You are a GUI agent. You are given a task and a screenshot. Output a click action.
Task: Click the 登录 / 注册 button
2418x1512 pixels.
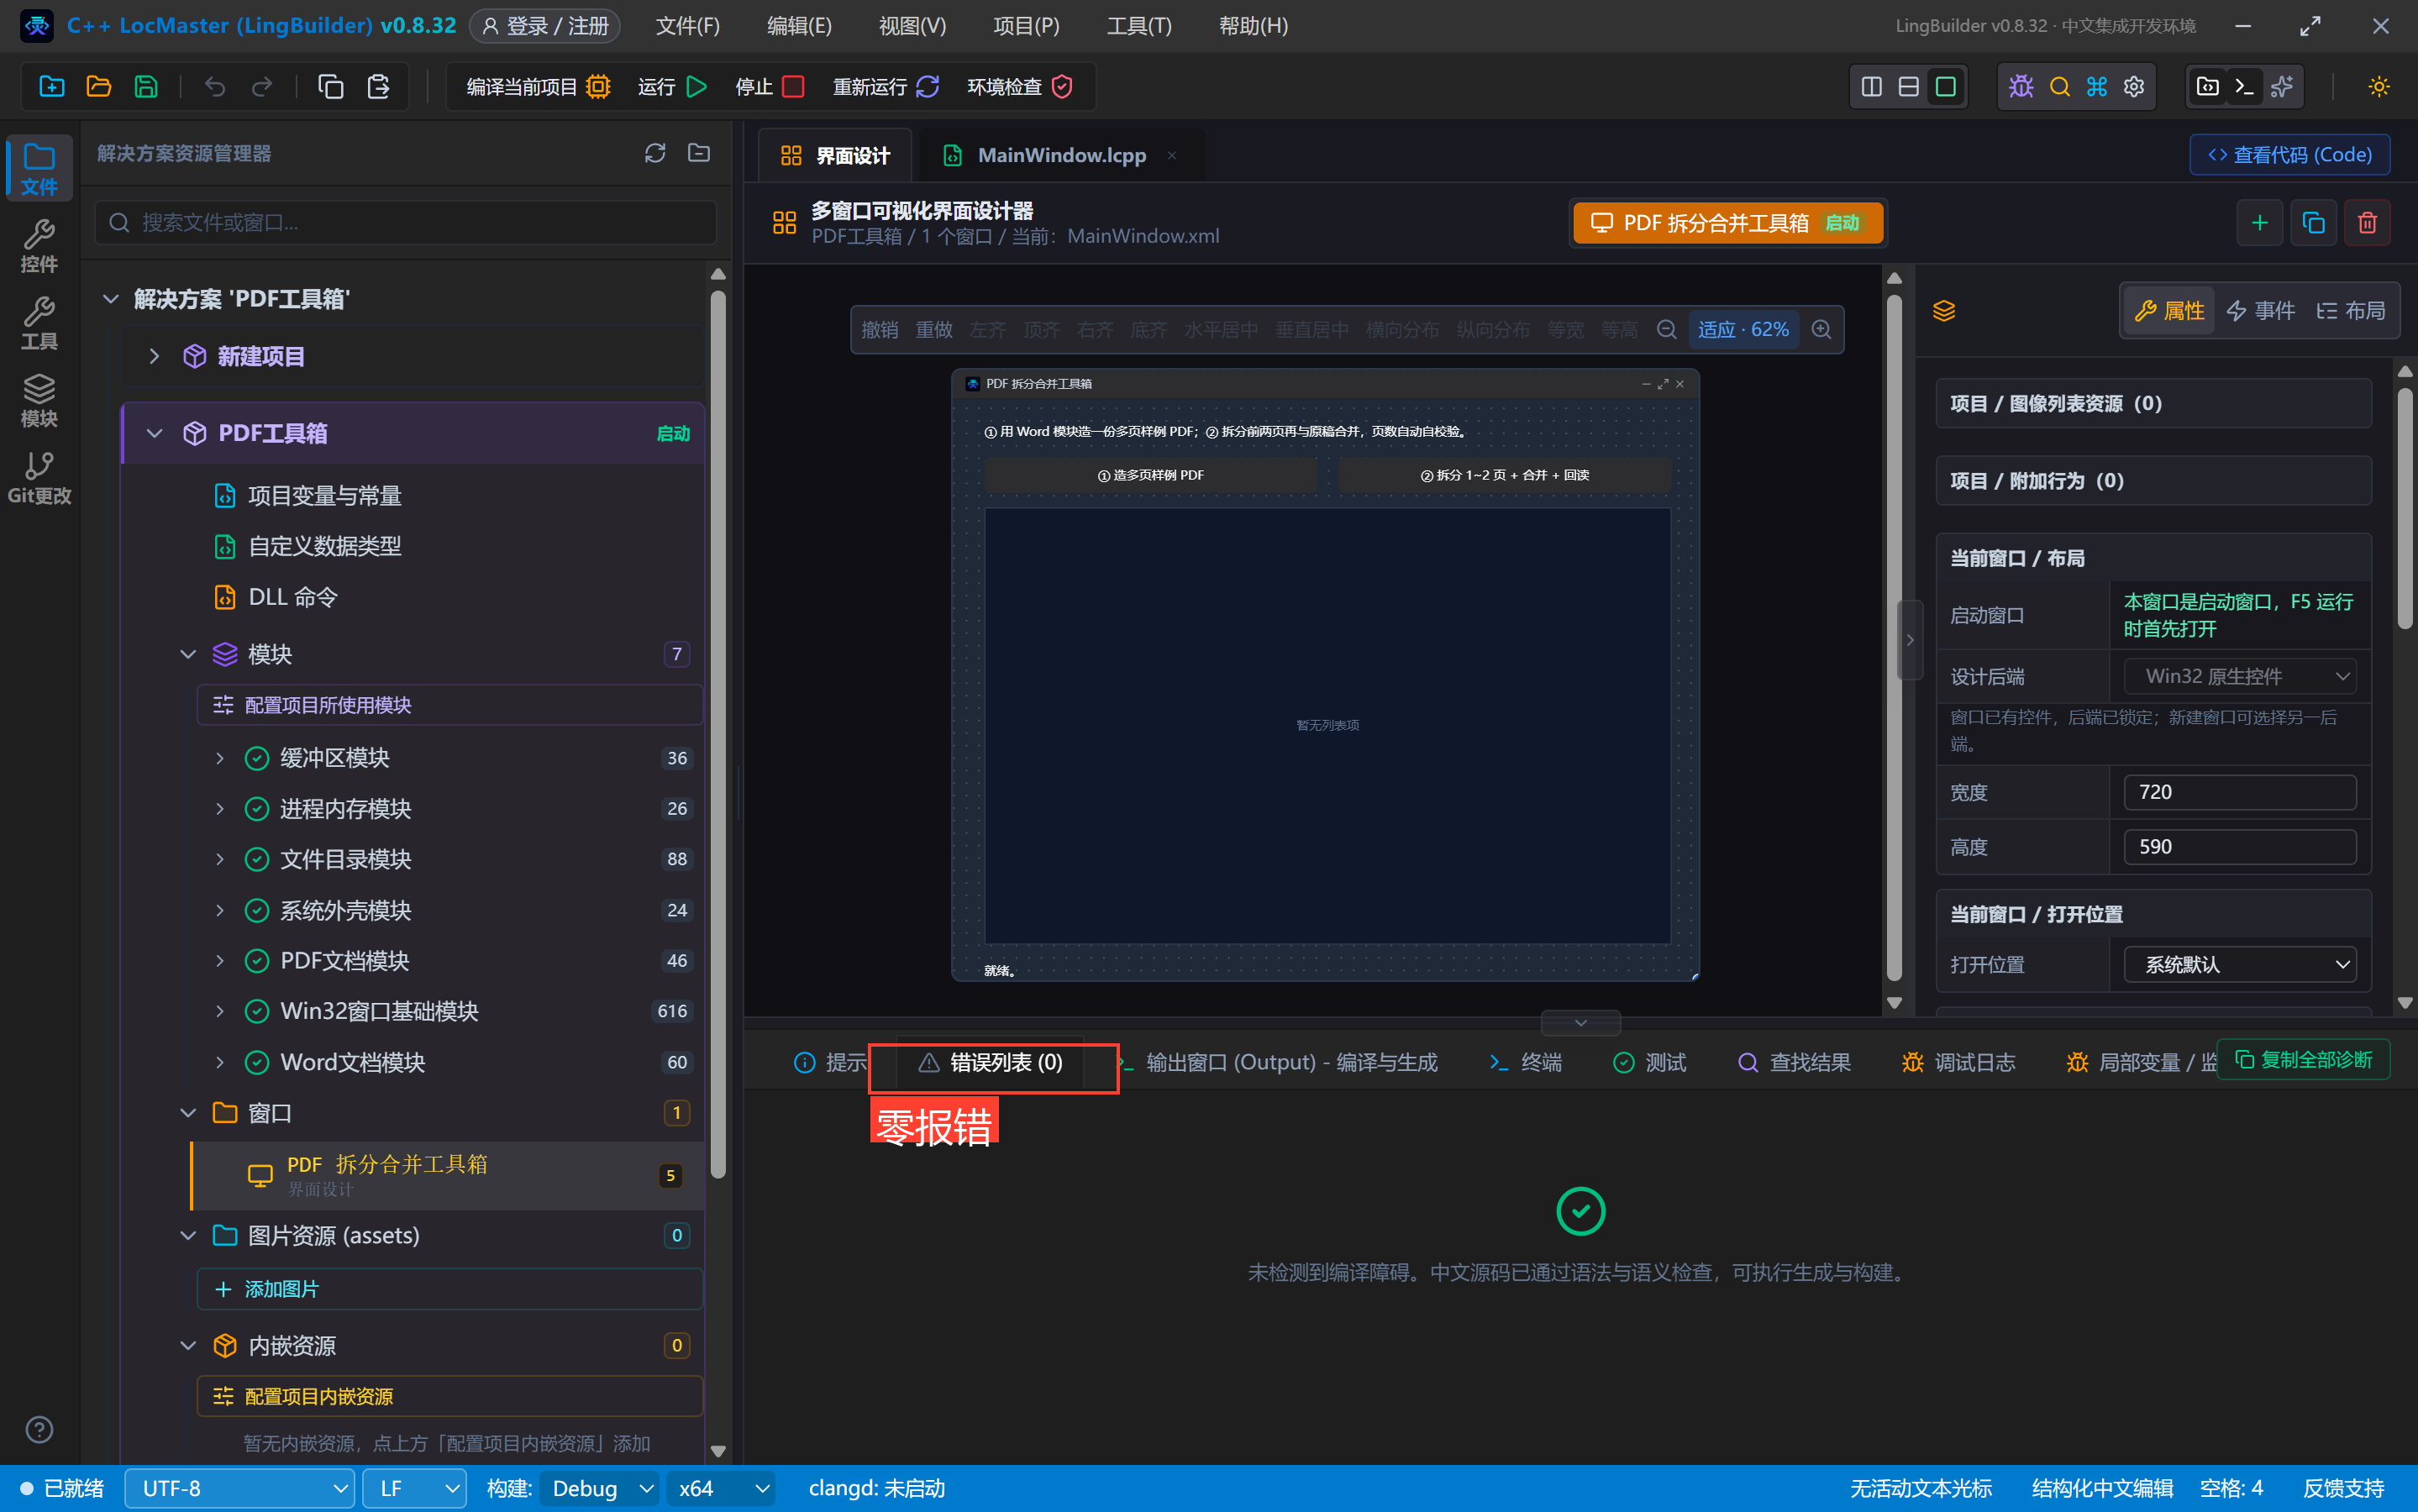point(545,26)
